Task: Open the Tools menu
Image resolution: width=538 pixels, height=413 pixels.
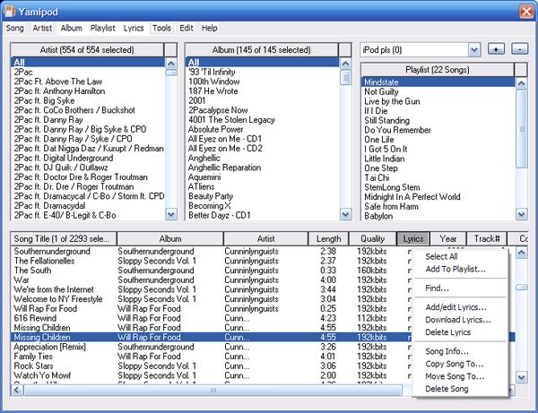Action: (x=161, y=28)
